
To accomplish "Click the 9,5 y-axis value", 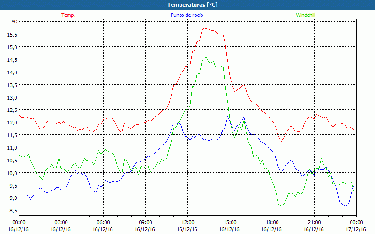I will click(x=14, y=185).
